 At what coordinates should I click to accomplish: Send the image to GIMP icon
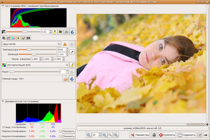205,135
